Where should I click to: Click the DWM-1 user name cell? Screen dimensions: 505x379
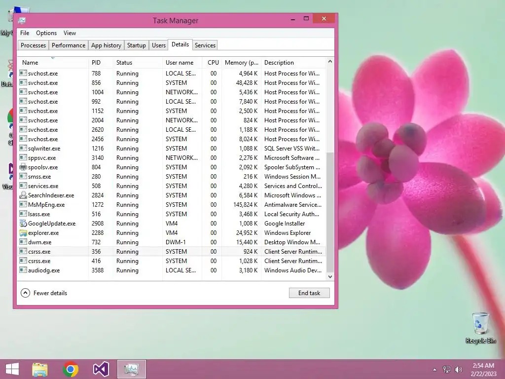(176, 242)
